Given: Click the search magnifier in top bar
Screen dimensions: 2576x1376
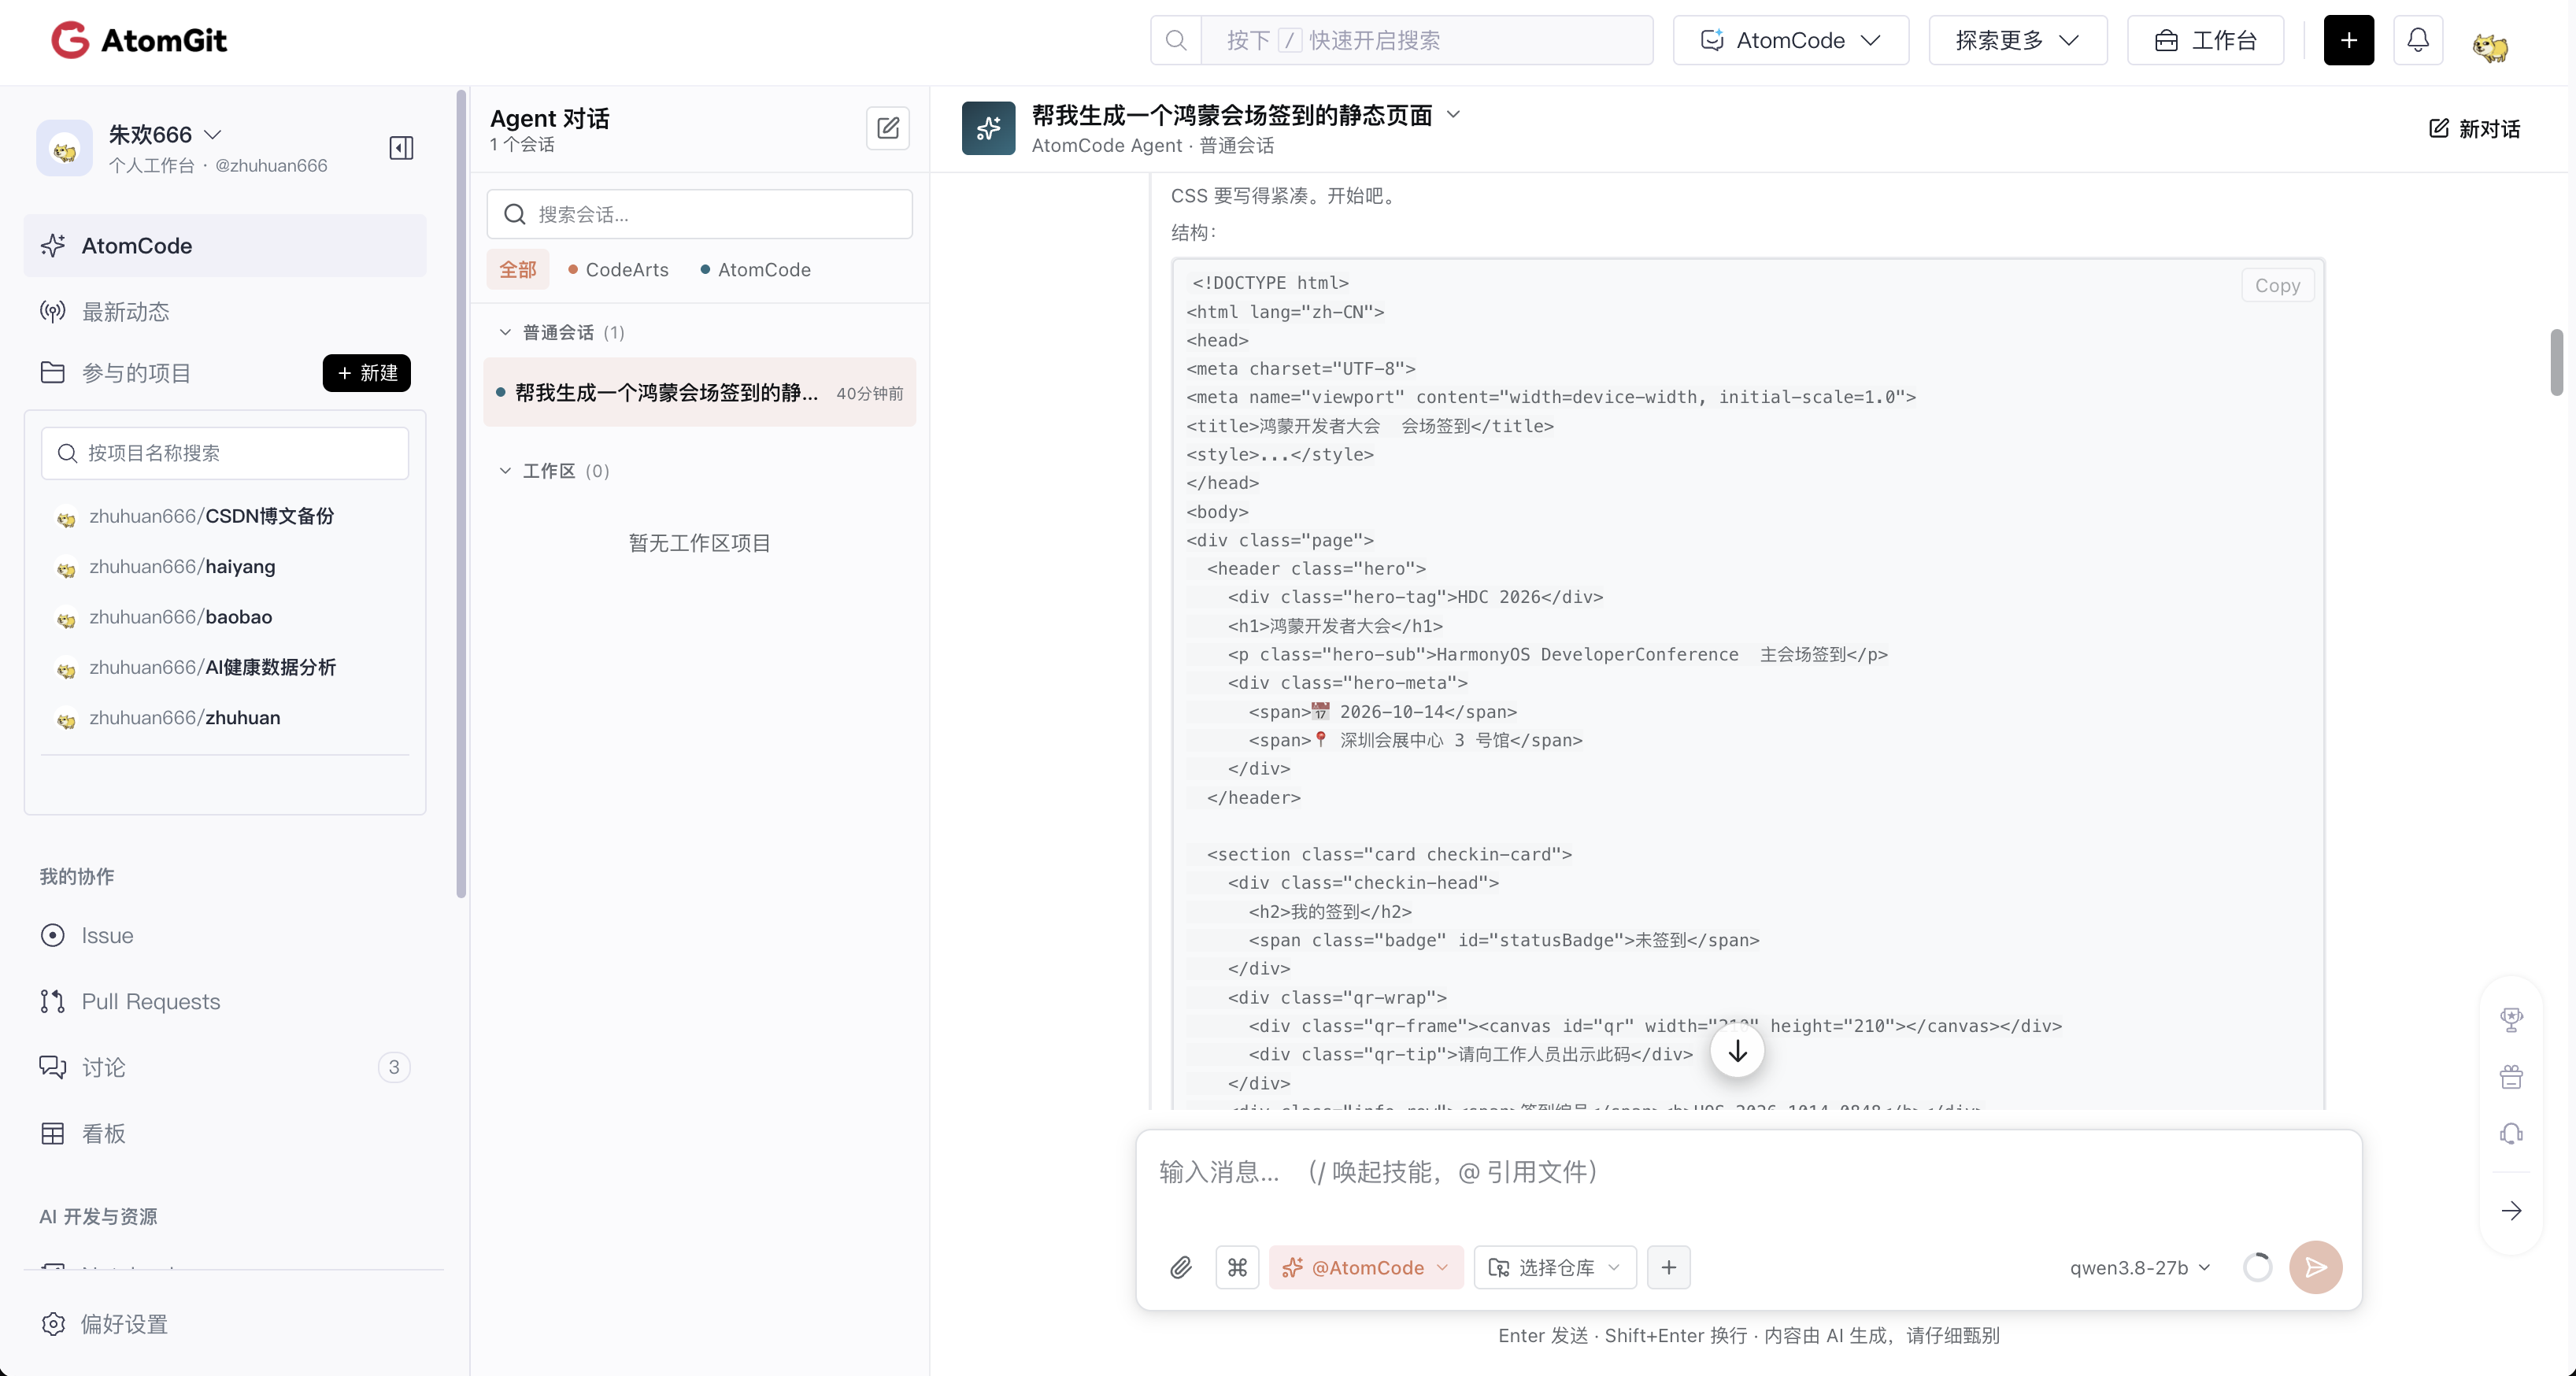Looking at the screenshot, I should pyautogui.click(x=1176, y=40).
